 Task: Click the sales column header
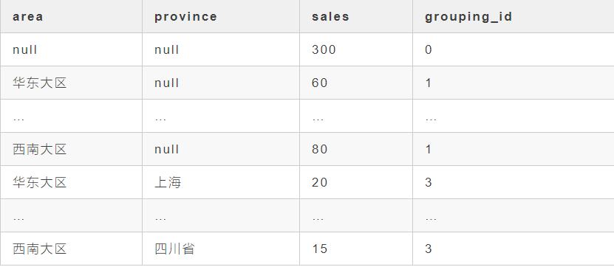tap(356, 16)
